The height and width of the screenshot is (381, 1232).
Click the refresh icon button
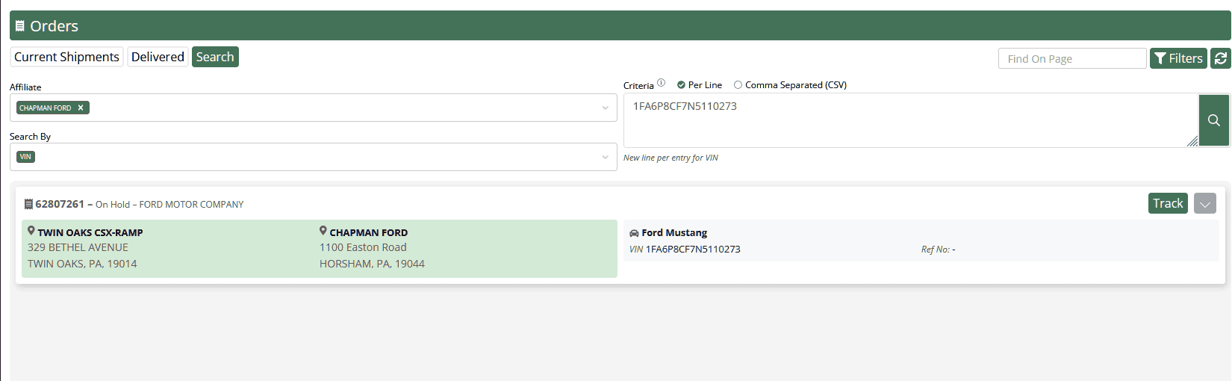click(x=1221, y=58)
